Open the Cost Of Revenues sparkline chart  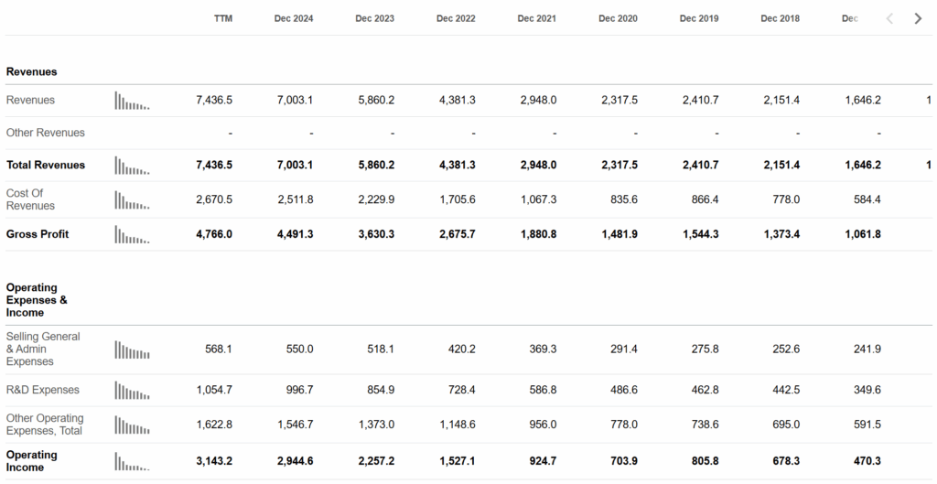pos(132,199)
